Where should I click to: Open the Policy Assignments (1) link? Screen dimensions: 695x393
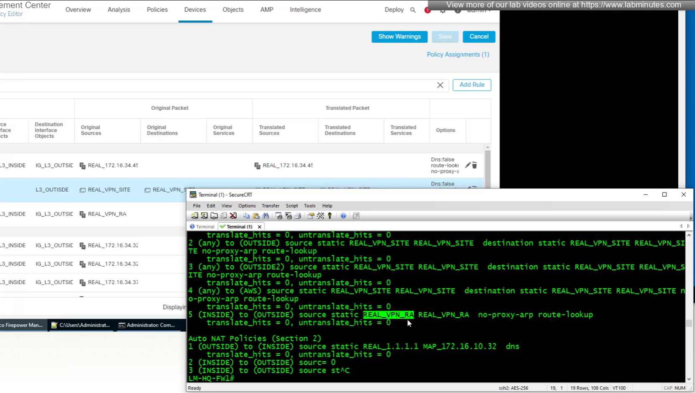point(458,54)
